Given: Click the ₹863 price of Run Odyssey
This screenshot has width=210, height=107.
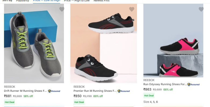Looking at the screenshot, I should tap(147, 89).
